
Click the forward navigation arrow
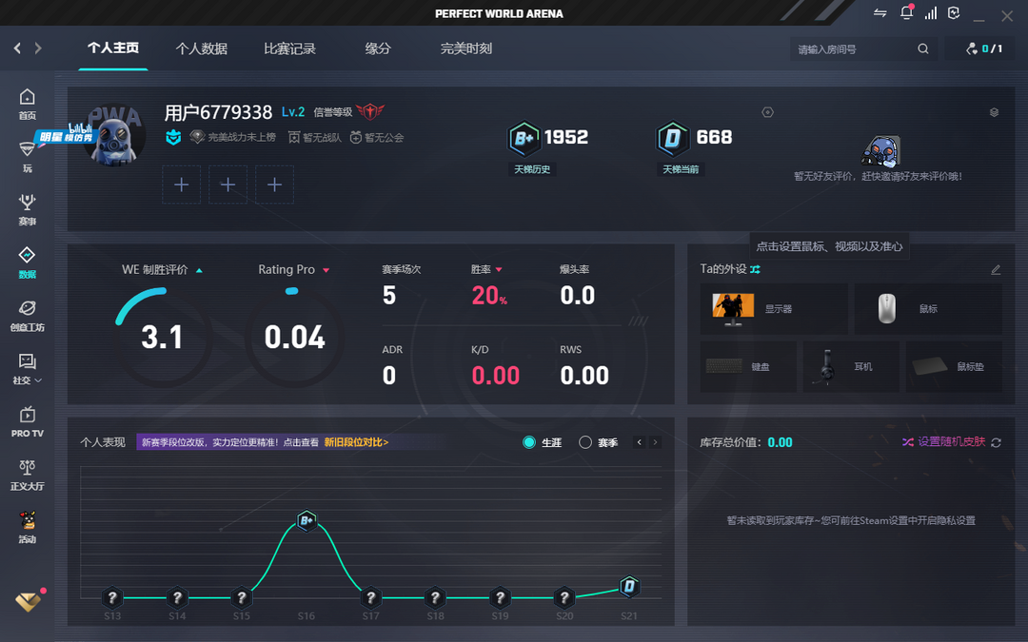[x=38, y=48]
